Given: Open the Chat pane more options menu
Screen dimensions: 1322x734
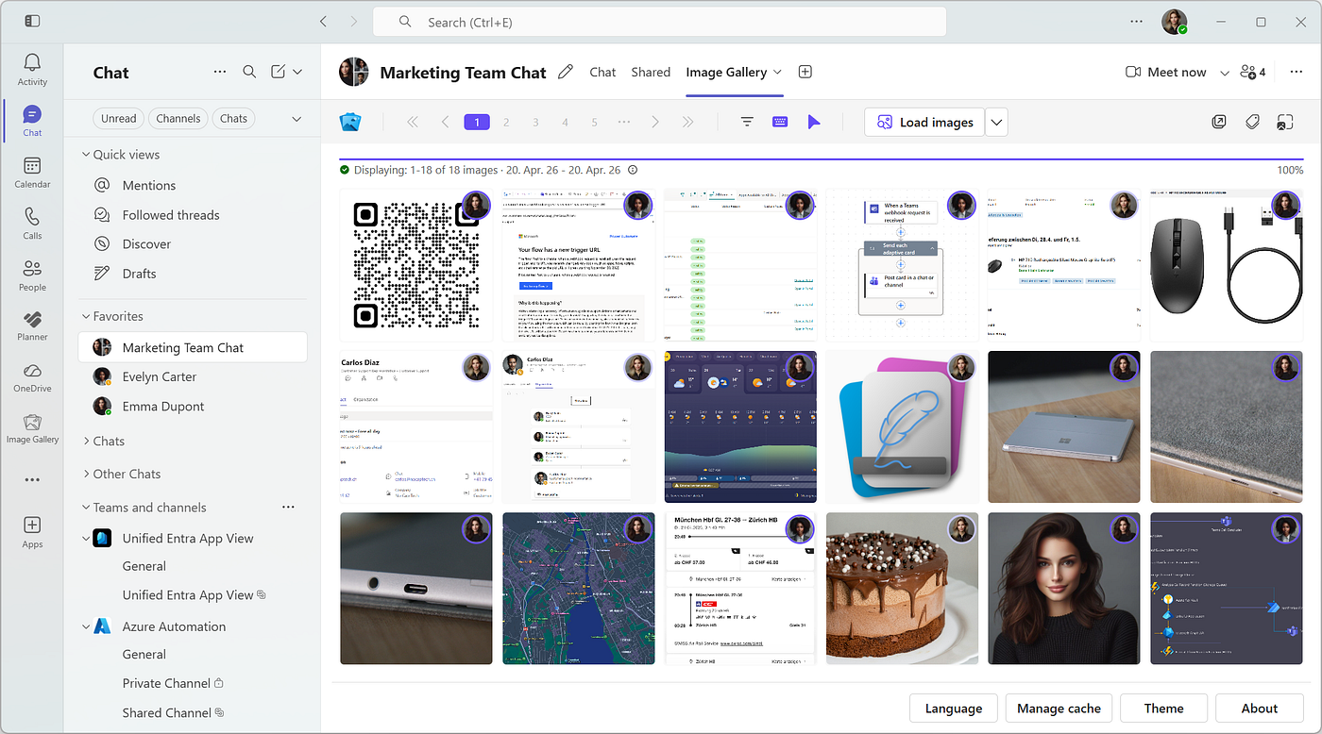Looking at the screenshot, I should 220,72.
